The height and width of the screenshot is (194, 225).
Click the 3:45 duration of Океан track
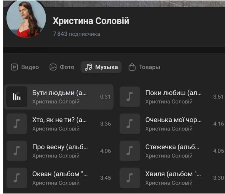click(105, 178)
